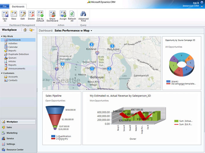Collapse the Customers section
This screenshot has width=205, height=153.
click(2, 73)
